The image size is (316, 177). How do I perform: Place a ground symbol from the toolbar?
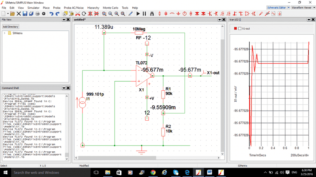pyautogui.click(x=179, y=14)
